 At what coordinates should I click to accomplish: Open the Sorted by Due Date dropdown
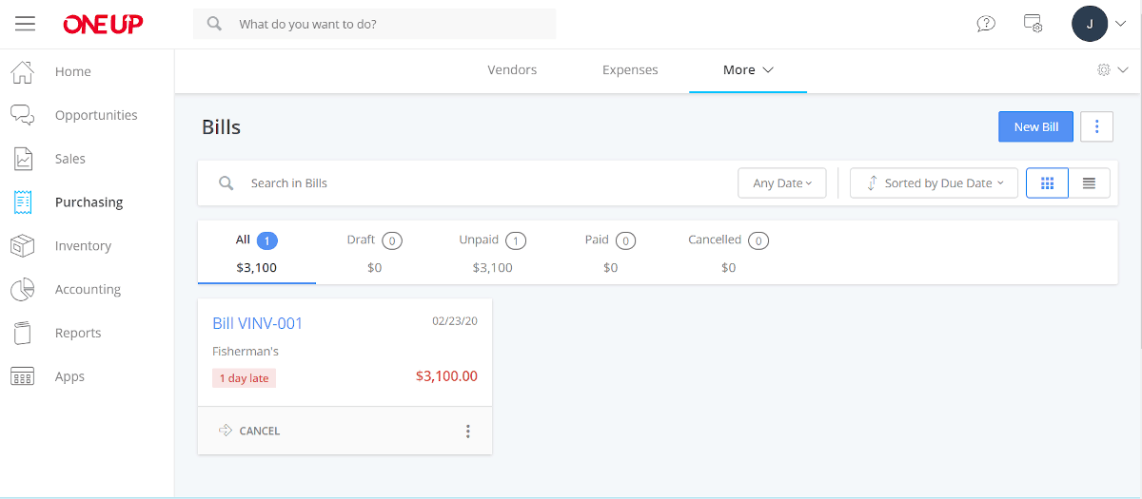934,183
